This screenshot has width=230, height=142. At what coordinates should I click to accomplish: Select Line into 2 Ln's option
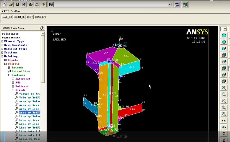[x=30, y=131]
